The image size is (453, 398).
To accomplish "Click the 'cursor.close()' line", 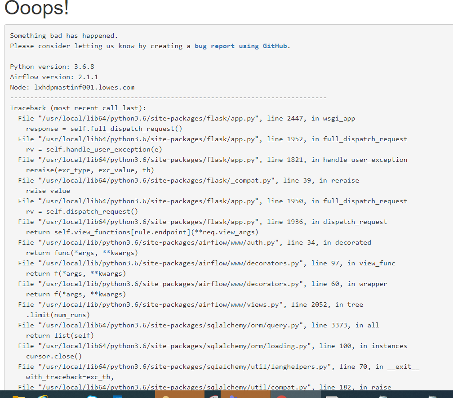I will tap(54, 356).
